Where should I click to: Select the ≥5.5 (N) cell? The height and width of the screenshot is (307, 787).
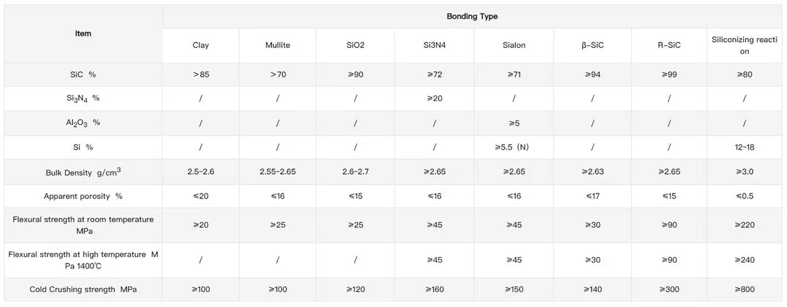(513, 147)
